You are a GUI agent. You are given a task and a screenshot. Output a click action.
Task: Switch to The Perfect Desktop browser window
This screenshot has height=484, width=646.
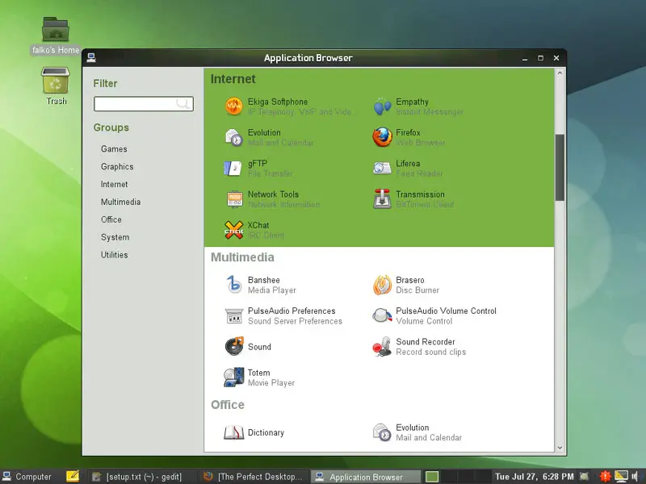pyautogui.click(x=254, y=477)
